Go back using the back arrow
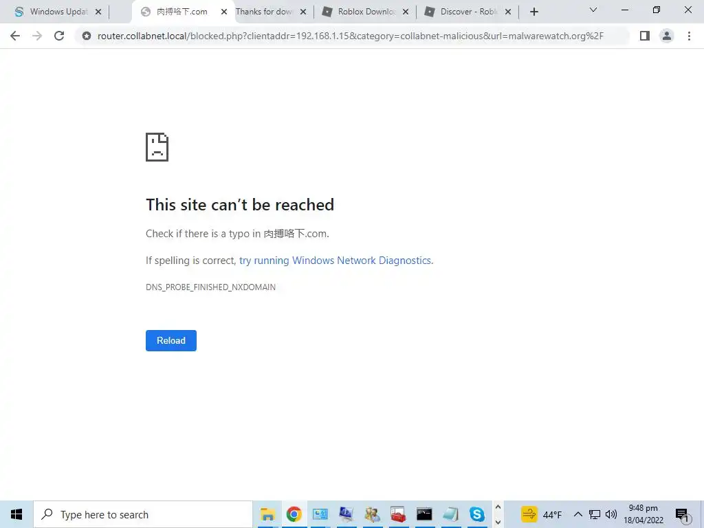This screenshot has width=704, height=528. pos(15,36)
